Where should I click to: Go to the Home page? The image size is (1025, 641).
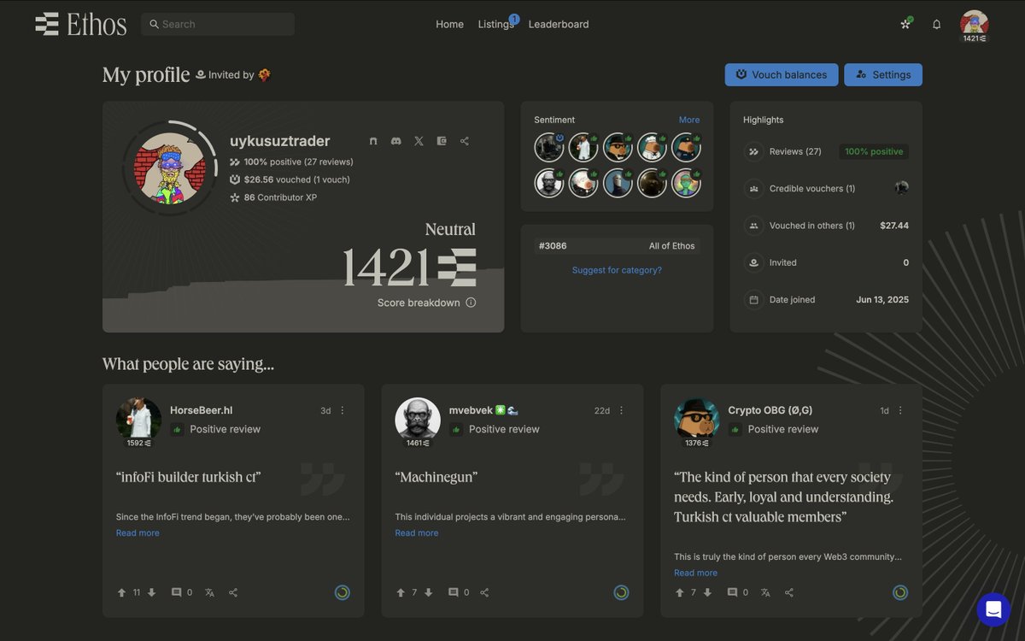(x=449, y=24)
